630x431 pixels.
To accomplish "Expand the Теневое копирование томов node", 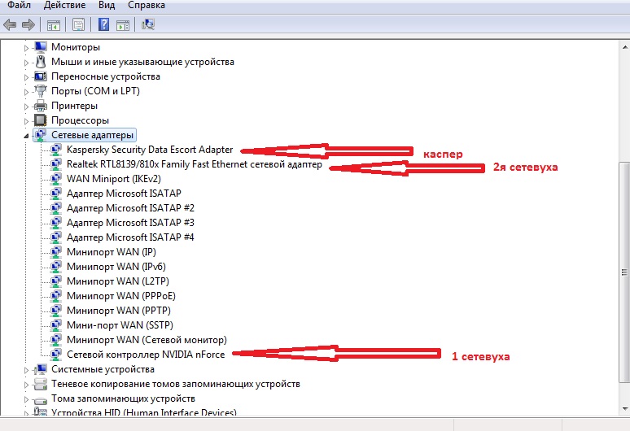I will [26, 385].
